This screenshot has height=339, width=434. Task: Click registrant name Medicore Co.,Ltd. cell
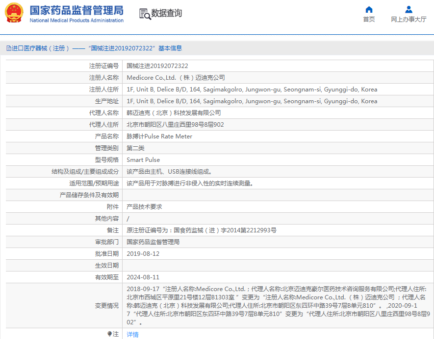pos(176,78)
